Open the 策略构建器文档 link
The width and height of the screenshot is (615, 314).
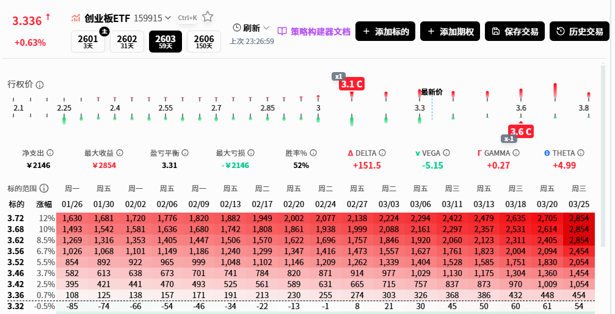pyautogui.click(x=314, y=31)
